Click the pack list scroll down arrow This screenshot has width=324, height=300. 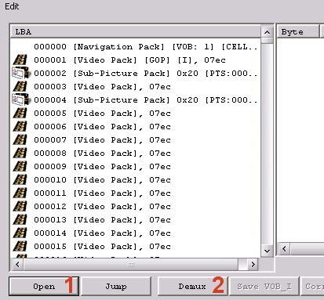pyautogui.click(x=267, y=251)
